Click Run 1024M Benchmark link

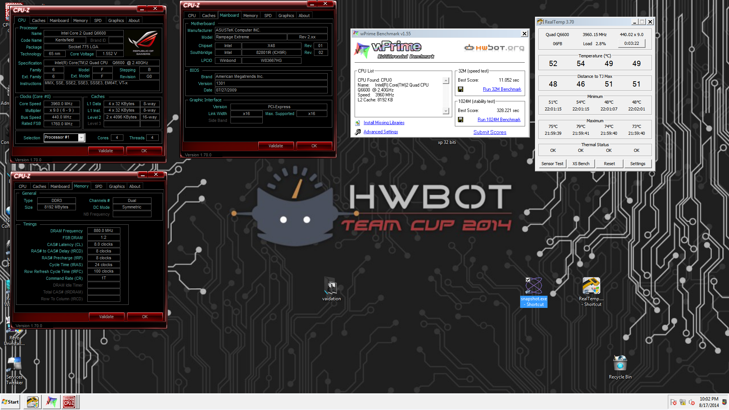coord(499,120)
